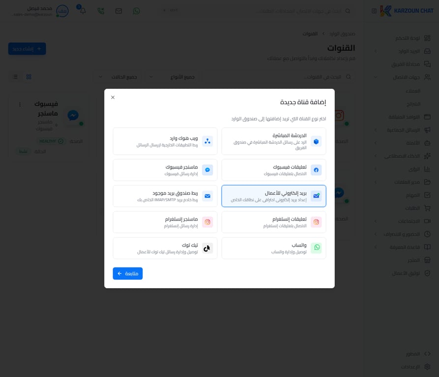Expand قاعدة المعرفة knowledge base chevron
439x377 pixels.
pos(376,247)
